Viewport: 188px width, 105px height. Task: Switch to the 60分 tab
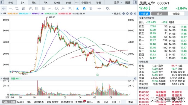pos(69,2)
